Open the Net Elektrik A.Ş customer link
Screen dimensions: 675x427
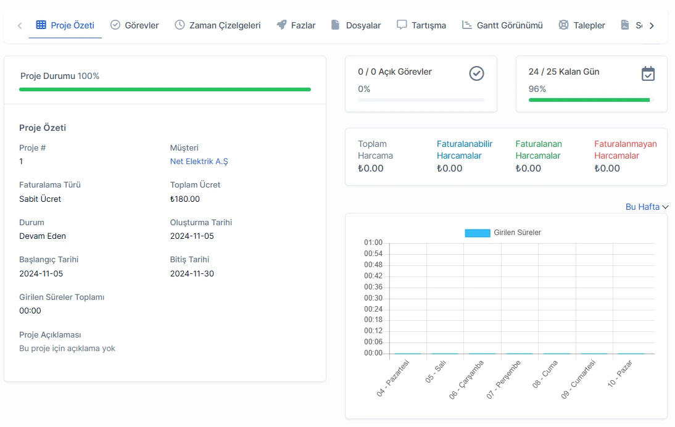pyautogui.click(x=199, y=162)
